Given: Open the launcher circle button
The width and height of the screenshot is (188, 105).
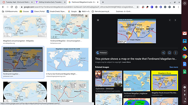Looking at the screenshot, I should [x=185, y=3].
